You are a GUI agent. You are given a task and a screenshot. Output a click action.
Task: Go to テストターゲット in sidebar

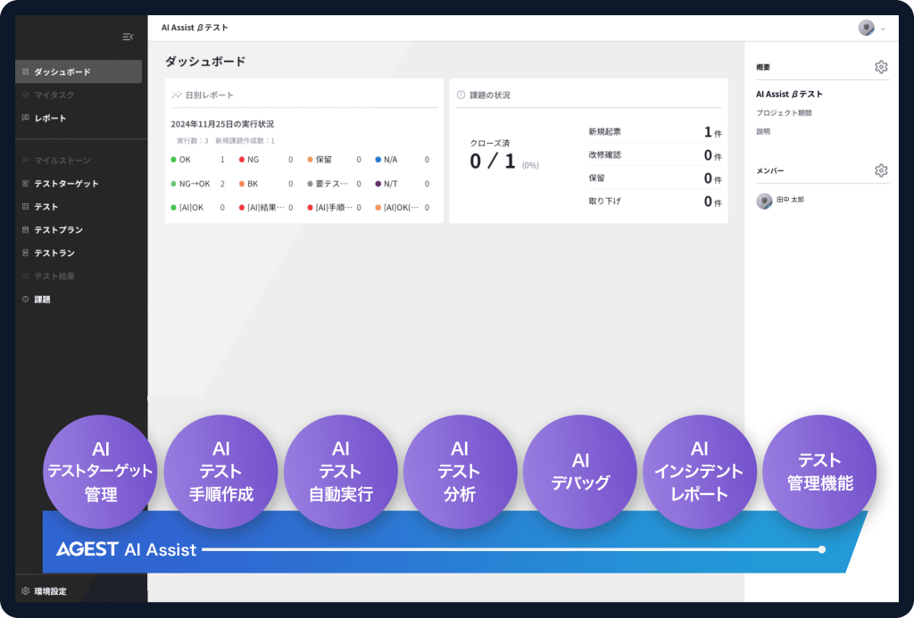coord(66,184)
